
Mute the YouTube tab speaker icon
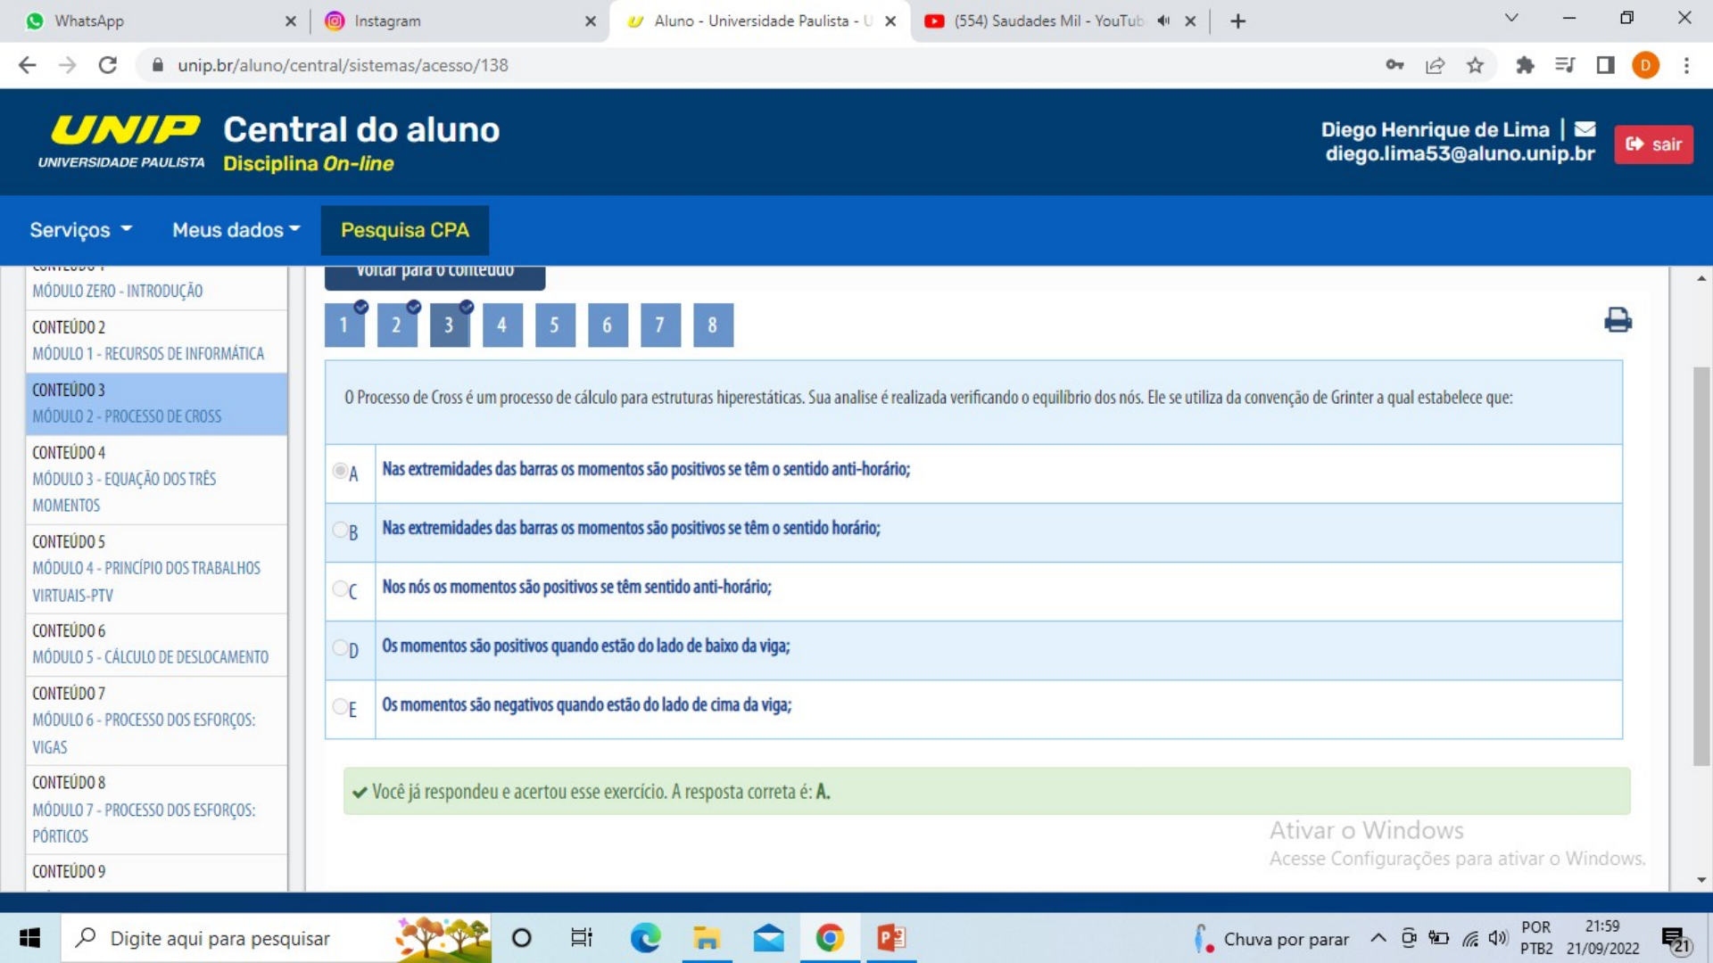(1163, 21)
